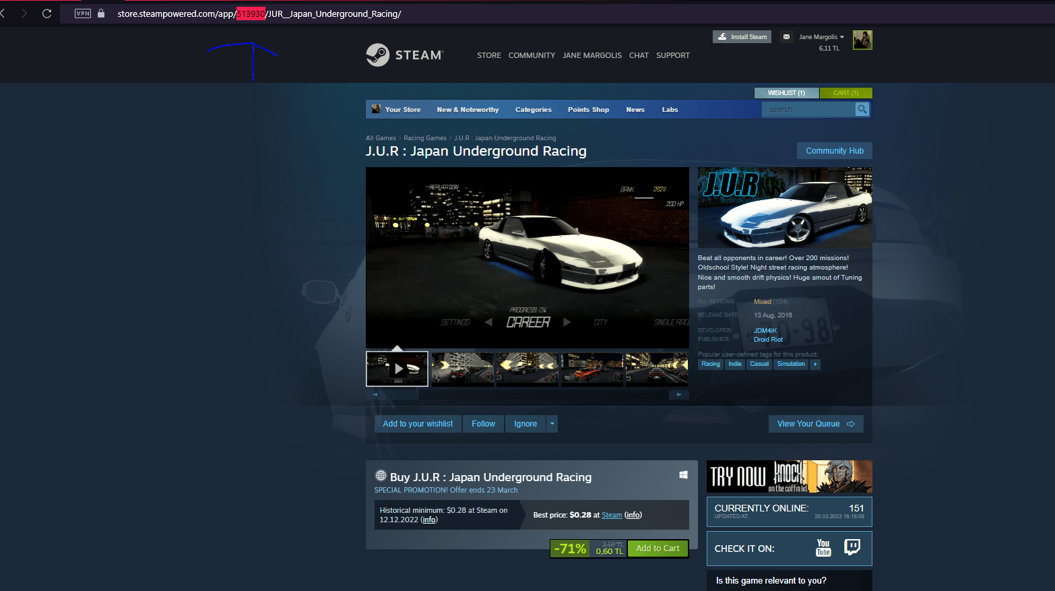Select the Racing tag
1055x591 pixels.
[x=711, y=364]
